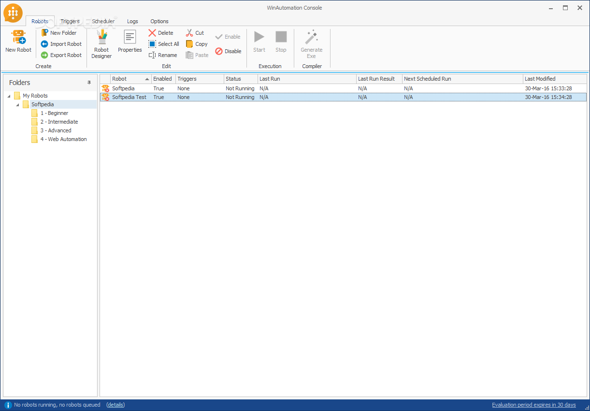Sort by Last Modified column header
Screen dimensions: 590x411
555,79
